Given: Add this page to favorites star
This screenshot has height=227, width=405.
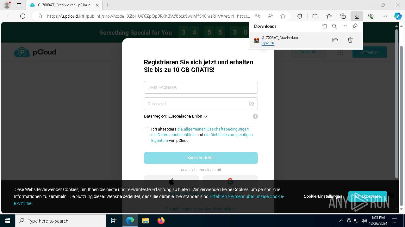Looking at the screenshot, I should [x=283, y=16].
